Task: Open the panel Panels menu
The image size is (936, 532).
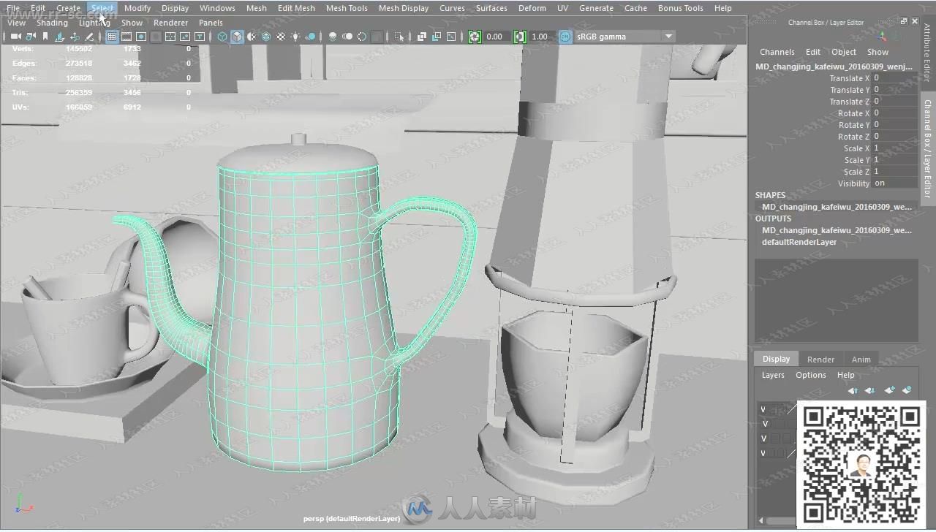Action: click(211, 23)
